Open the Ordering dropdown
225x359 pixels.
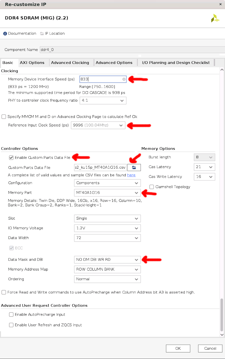pos(107,279)
